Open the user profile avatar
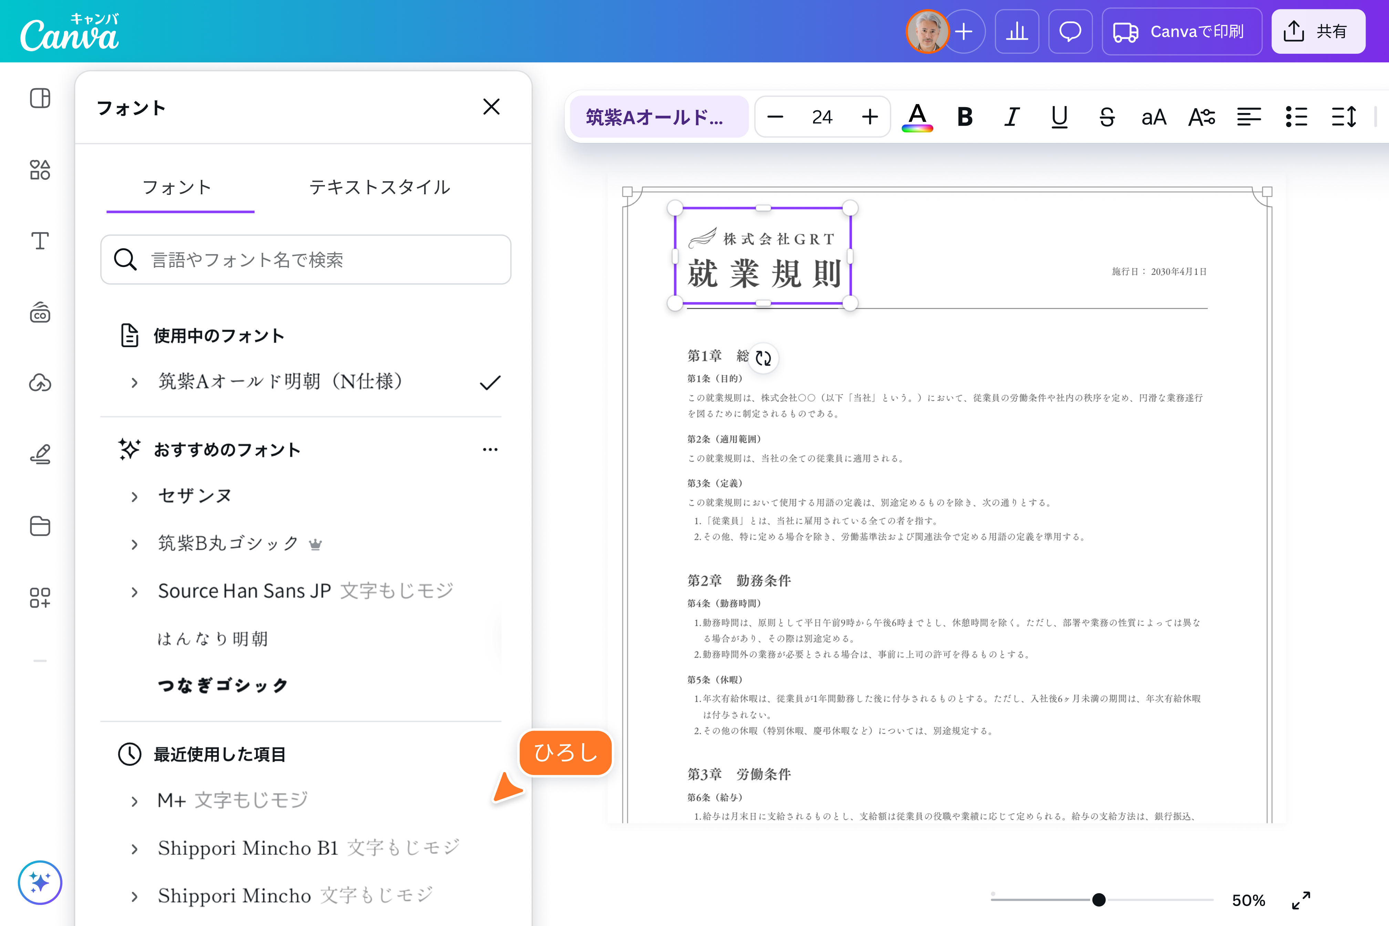The height and width of the screenshot is (926, 1389). 927,31
